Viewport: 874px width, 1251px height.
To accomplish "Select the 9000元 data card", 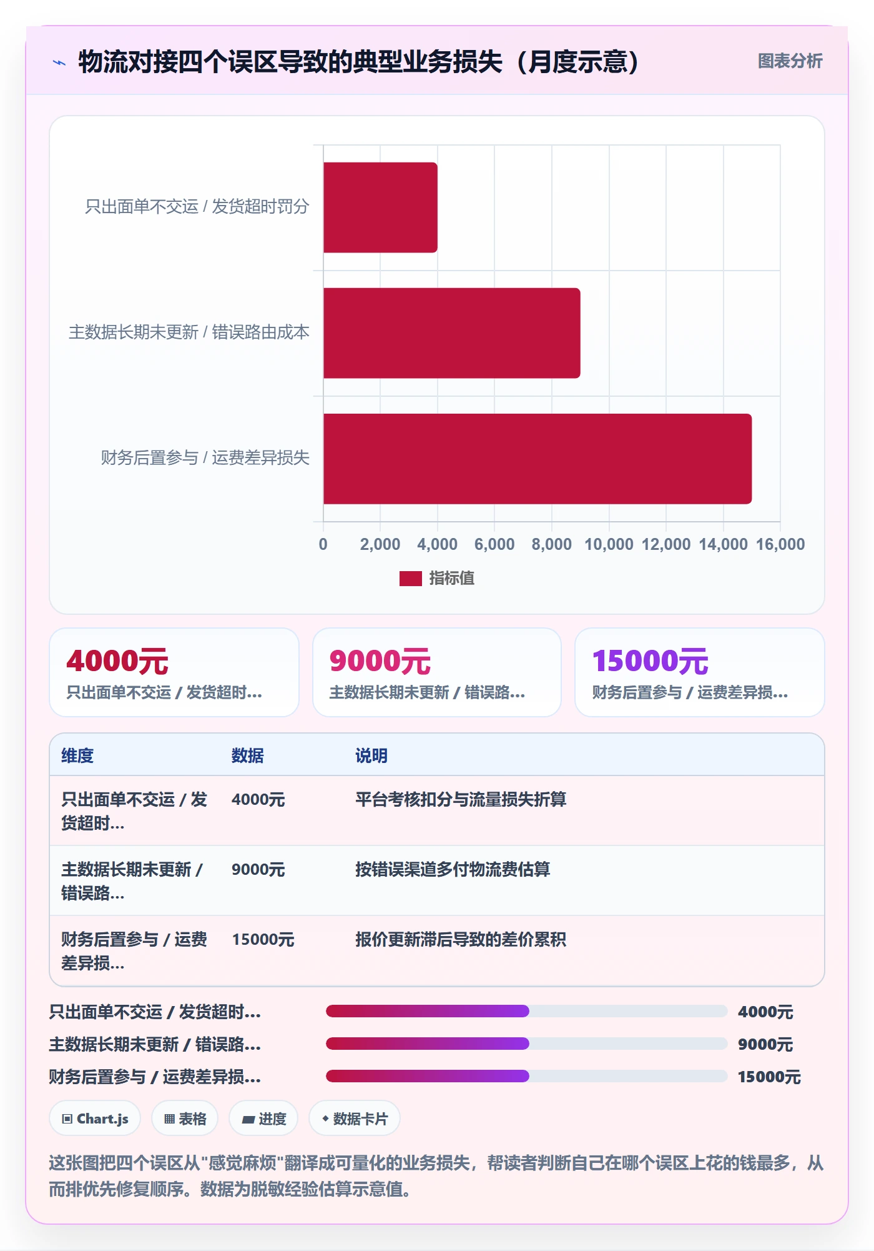I will 437,672.
